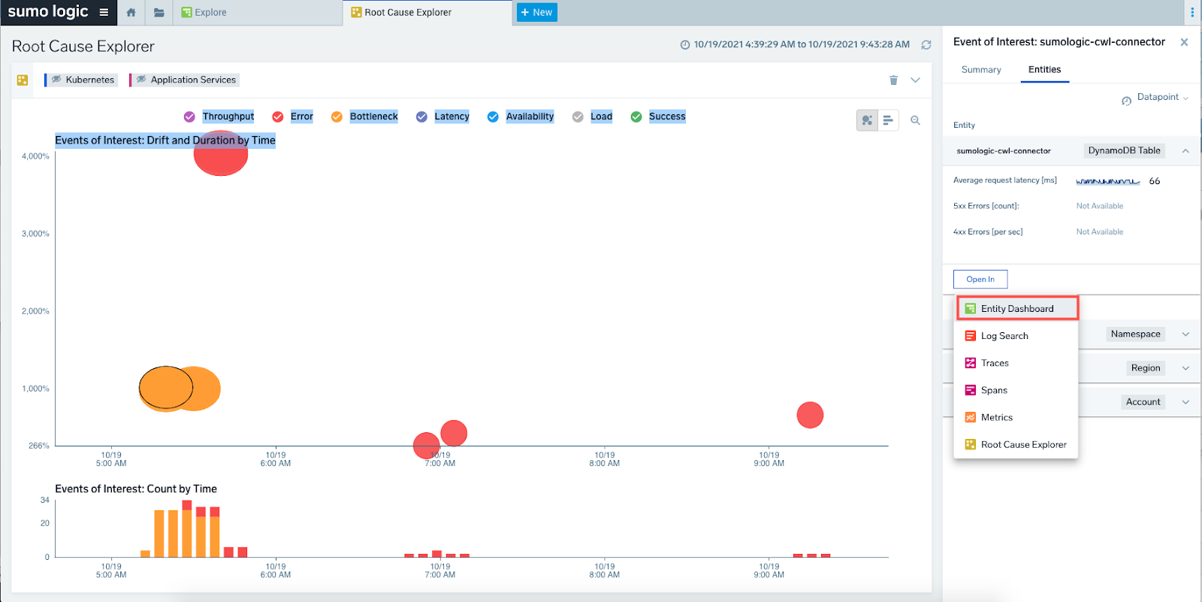Toggle the Throughput checkbox
The image size is (1202, 602).
tap(189, 116)
